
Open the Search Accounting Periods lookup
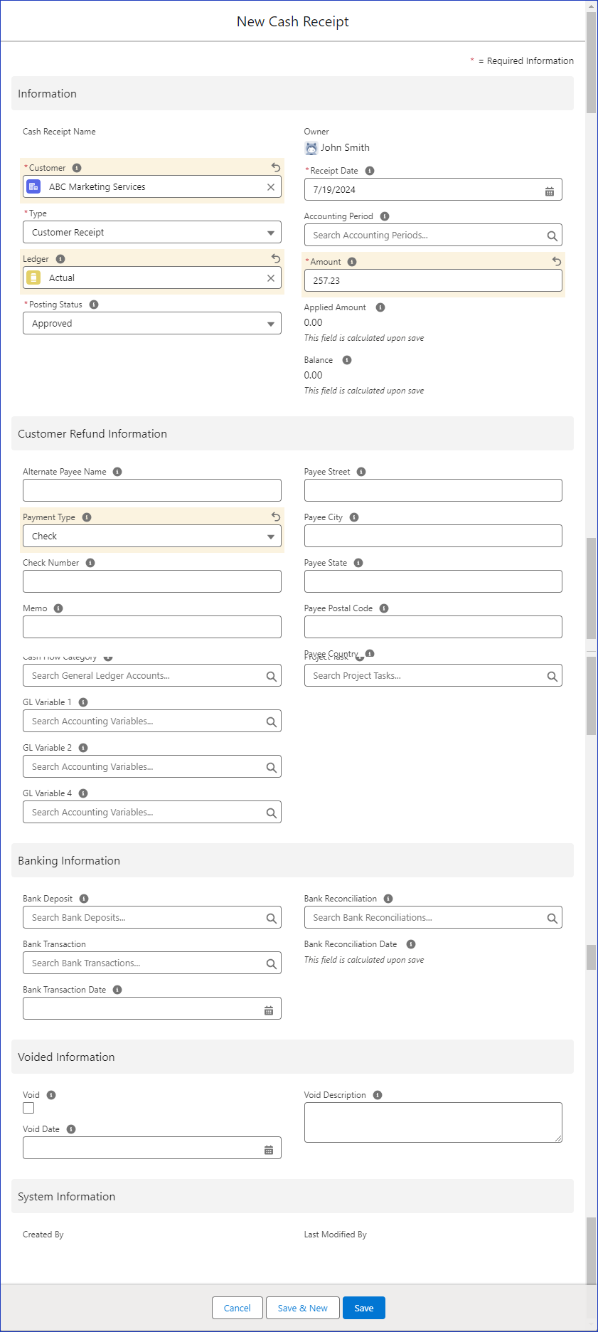pos(433,236)
